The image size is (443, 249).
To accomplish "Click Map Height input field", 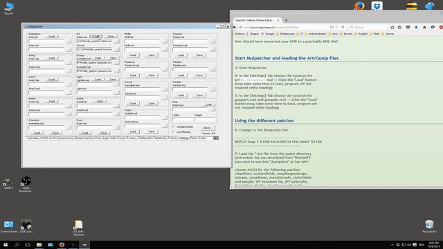I will [205, 120].
